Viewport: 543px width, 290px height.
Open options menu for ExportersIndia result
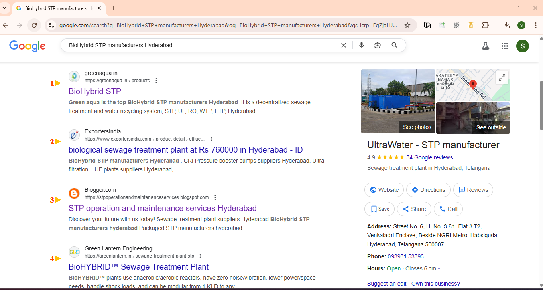tap(212, 139)
